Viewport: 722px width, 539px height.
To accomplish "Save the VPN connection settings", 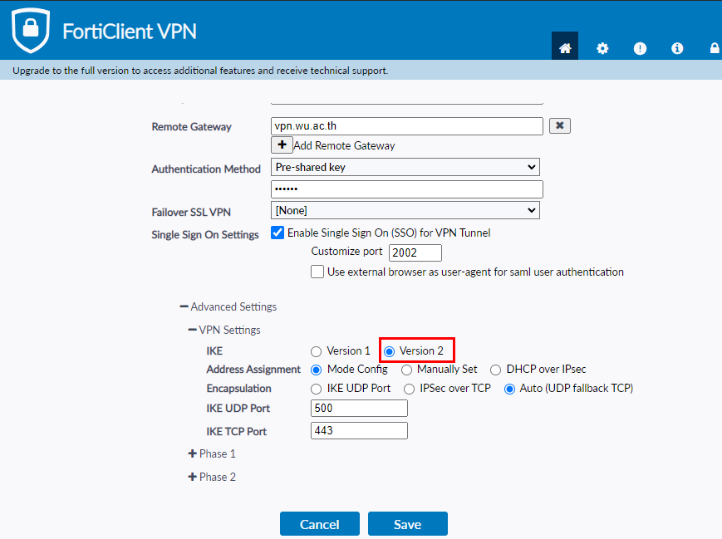I will [407, 524].
